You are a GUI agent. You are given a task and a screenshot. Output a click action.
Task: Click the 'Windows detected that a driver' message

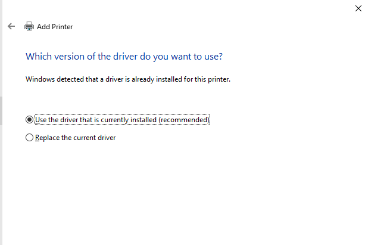(x=128, y=79)
